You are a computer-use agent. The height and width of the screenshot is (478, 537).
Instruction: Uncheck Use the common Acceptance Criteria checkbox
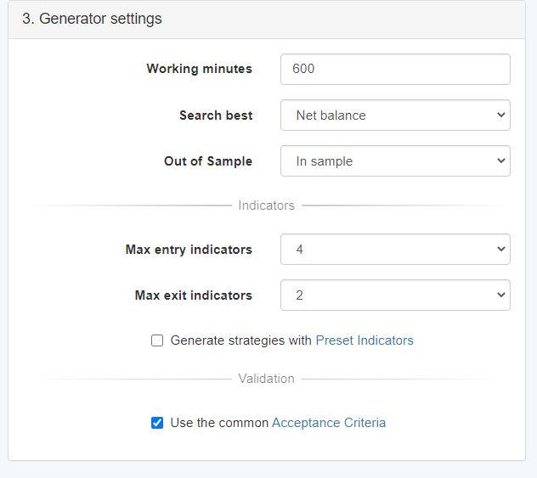click(x=157, y=423)
